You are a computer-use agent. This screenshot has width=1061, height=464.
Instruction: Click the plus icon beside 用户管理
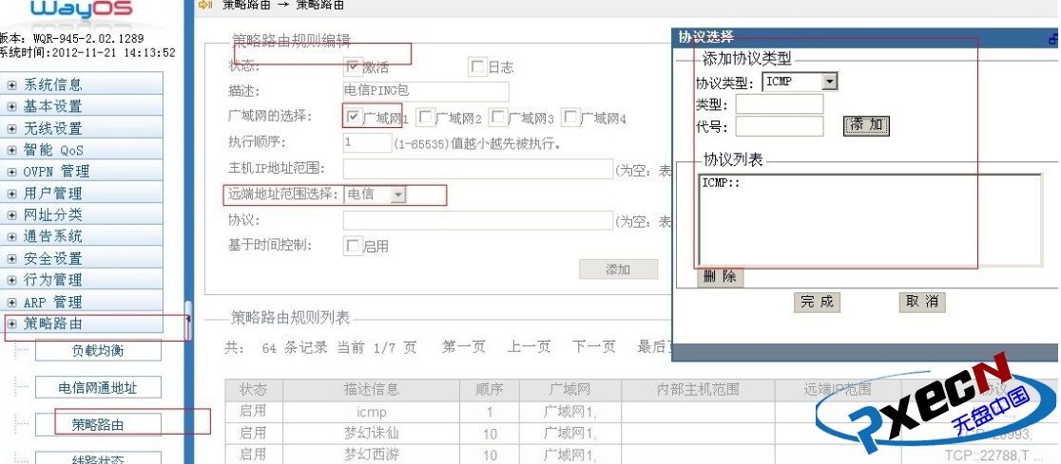[x=12, y=194]
